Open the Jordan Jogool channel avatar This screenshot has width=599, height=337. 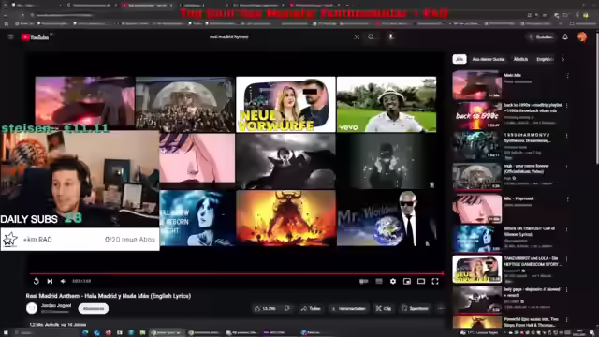tap(32, 308)
